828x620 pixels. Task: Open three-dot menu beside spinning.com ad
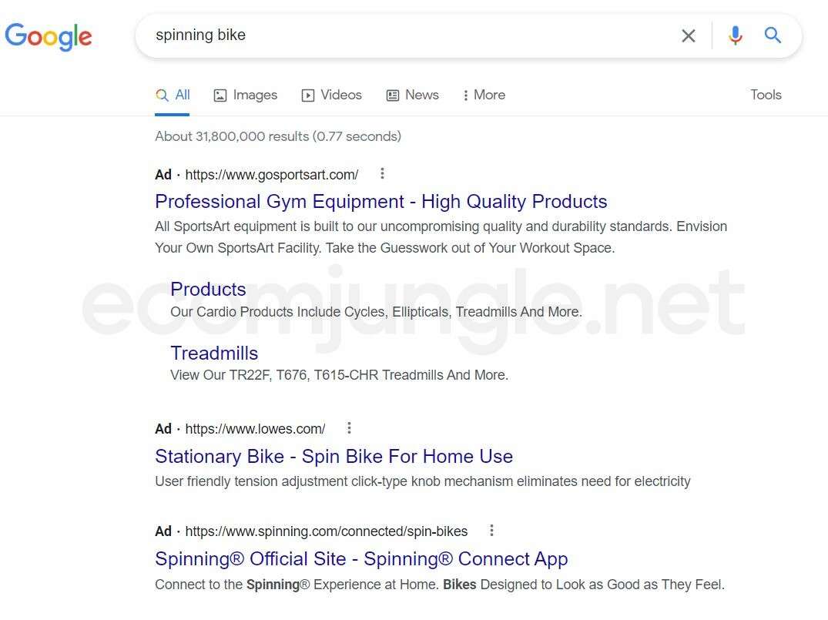(491, 531)
